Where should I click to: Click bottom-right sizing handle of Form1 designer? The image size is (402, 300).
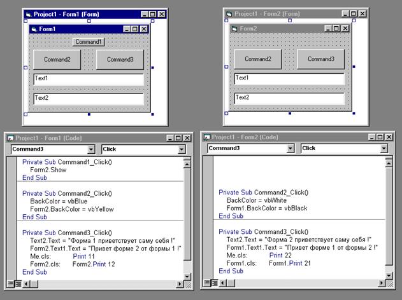pos(153,114)
